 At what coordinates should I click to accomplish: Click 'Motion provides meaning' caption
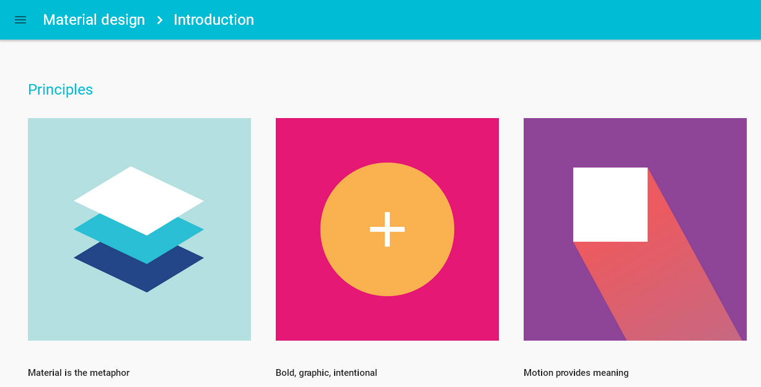(x=576, y=373)
